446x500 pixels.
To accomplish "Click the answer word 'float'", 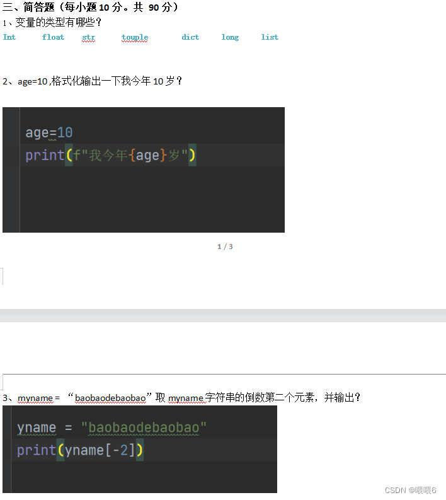I will click(x=53, y=37).
